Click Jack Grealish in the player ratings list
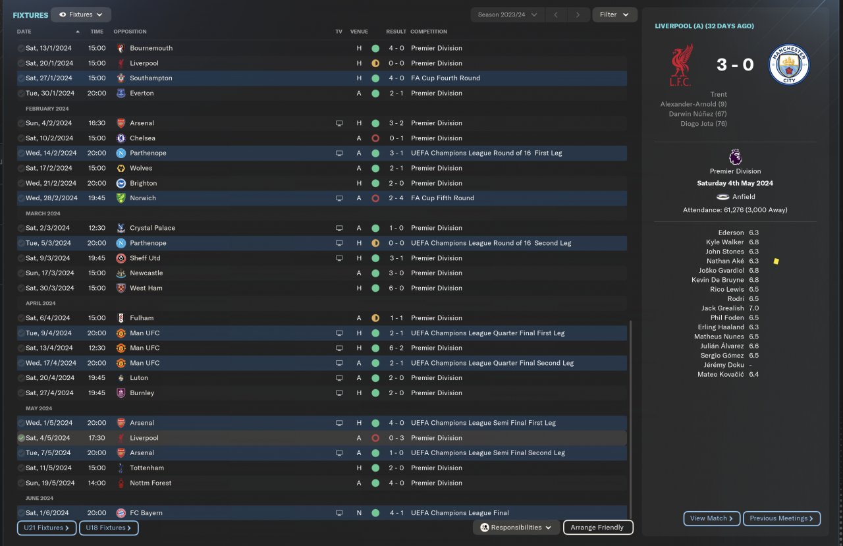 coord(724,308)
